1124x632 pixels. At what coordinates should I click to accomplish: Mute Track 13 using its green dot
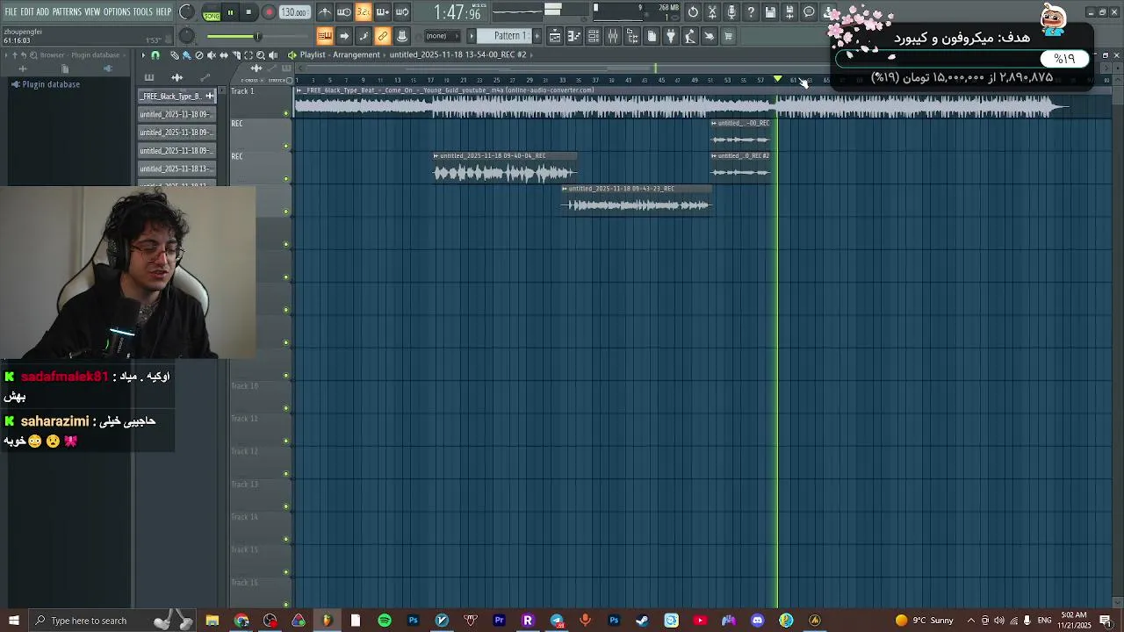[286, 506]
